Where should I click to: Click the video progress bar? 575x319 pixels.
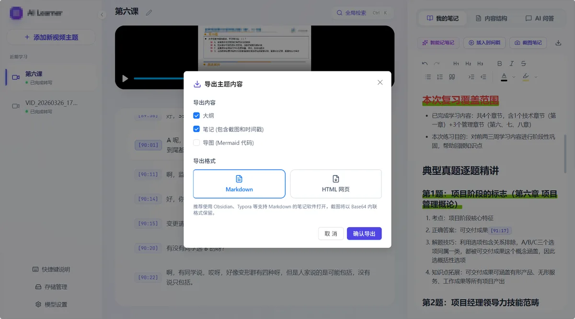tap(158, 78)
